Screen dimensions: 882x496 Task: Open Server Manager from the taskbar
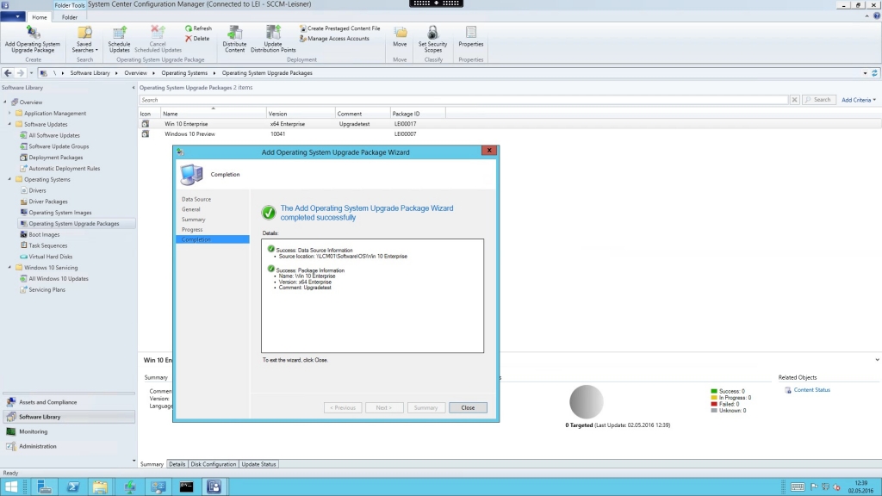(44, 487)
